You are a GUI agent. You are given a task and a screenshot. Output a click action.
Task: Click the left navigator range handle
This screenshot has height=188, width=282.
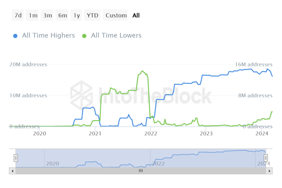point(16,158)
